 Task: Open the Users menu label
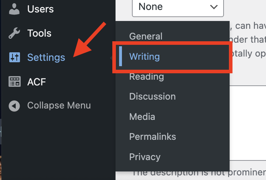point(40,9)
